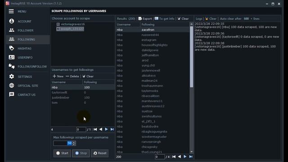Viewport: 288px width, 162px height.
Task: Toggle checkbox for victoriagraves16 account
Action: click(x=58, y=24)
